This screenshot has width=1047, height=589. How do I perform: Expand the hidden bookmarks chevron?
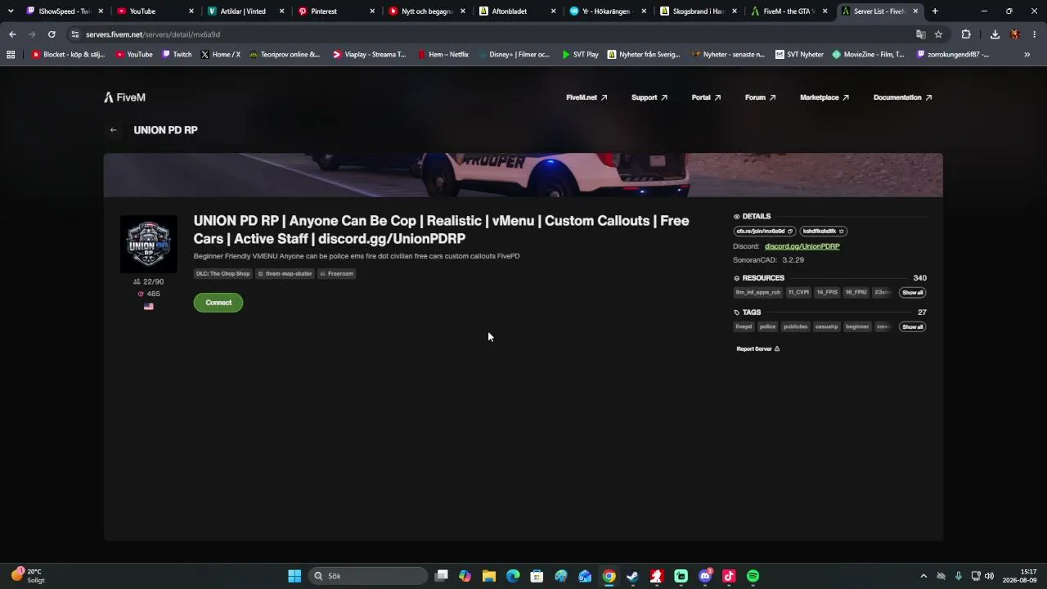(x=1027, y=55)
